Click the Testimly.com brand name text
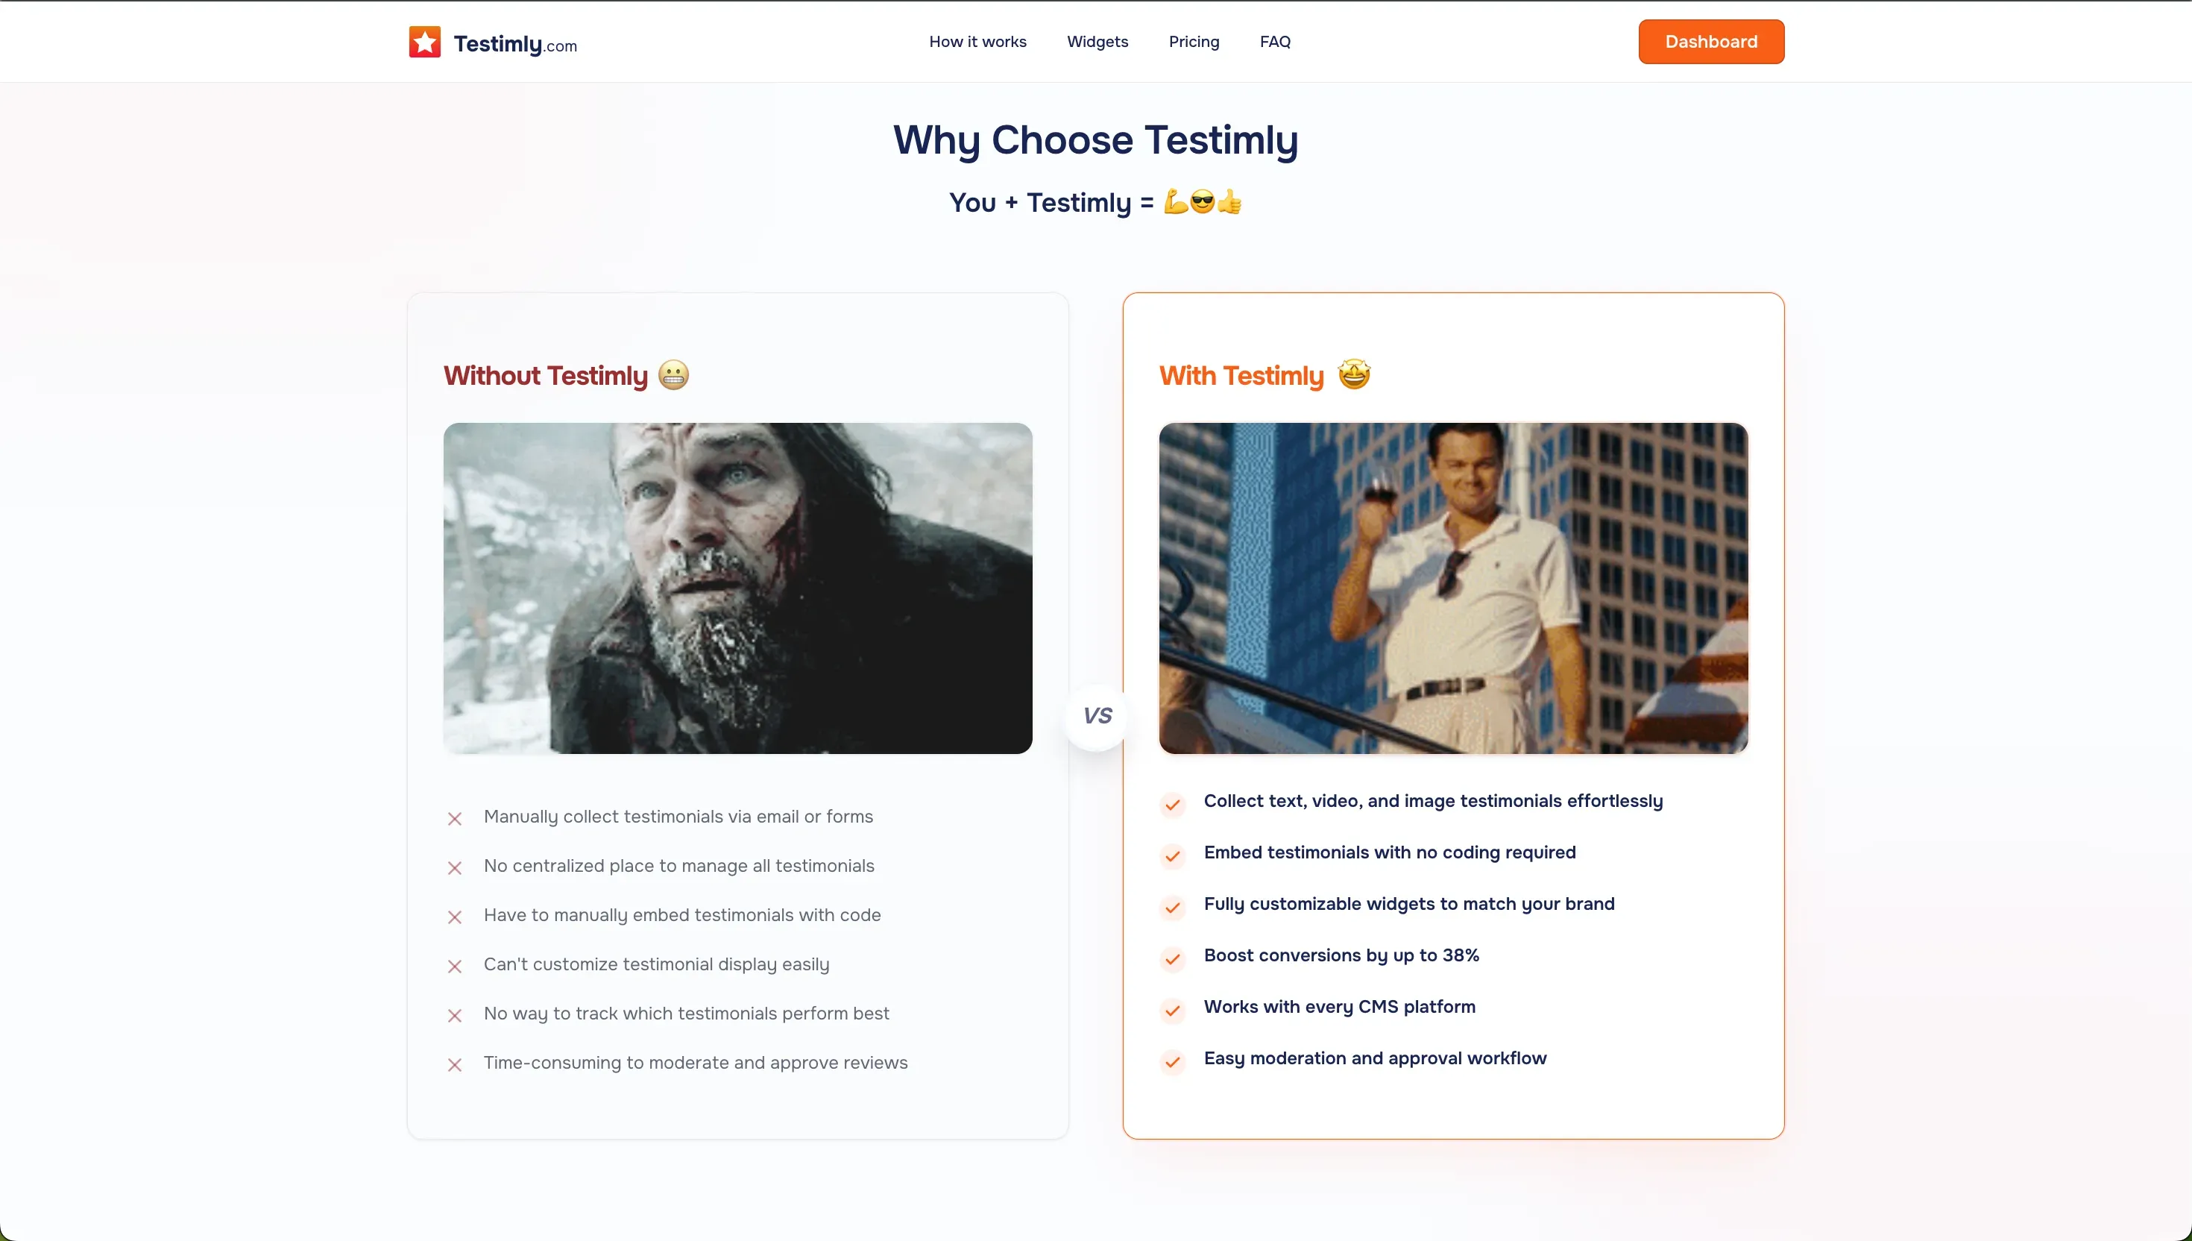 click(x=514, y=43)
